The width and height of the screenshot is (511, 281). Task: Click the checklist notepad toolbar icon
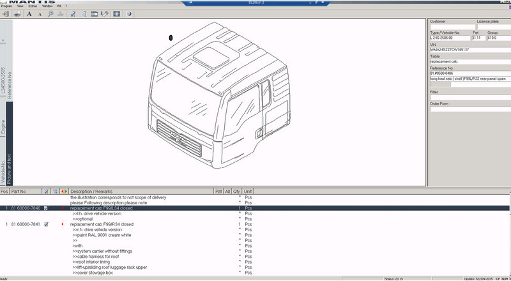point(73,14)
